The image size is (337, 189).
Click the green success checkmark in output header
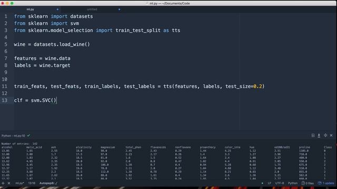coord(28,135)
